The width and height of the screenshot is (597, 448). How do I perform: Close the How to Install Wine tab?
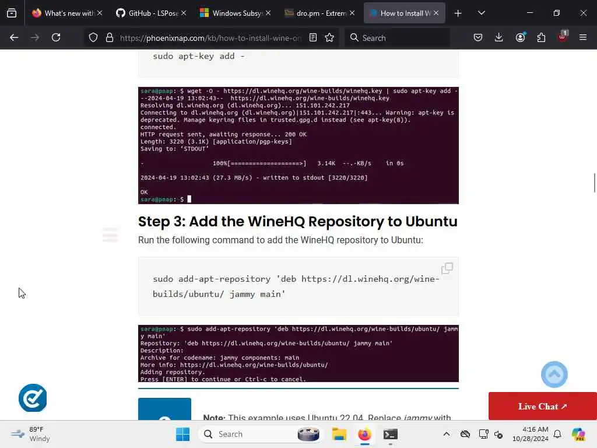(436, 13)
